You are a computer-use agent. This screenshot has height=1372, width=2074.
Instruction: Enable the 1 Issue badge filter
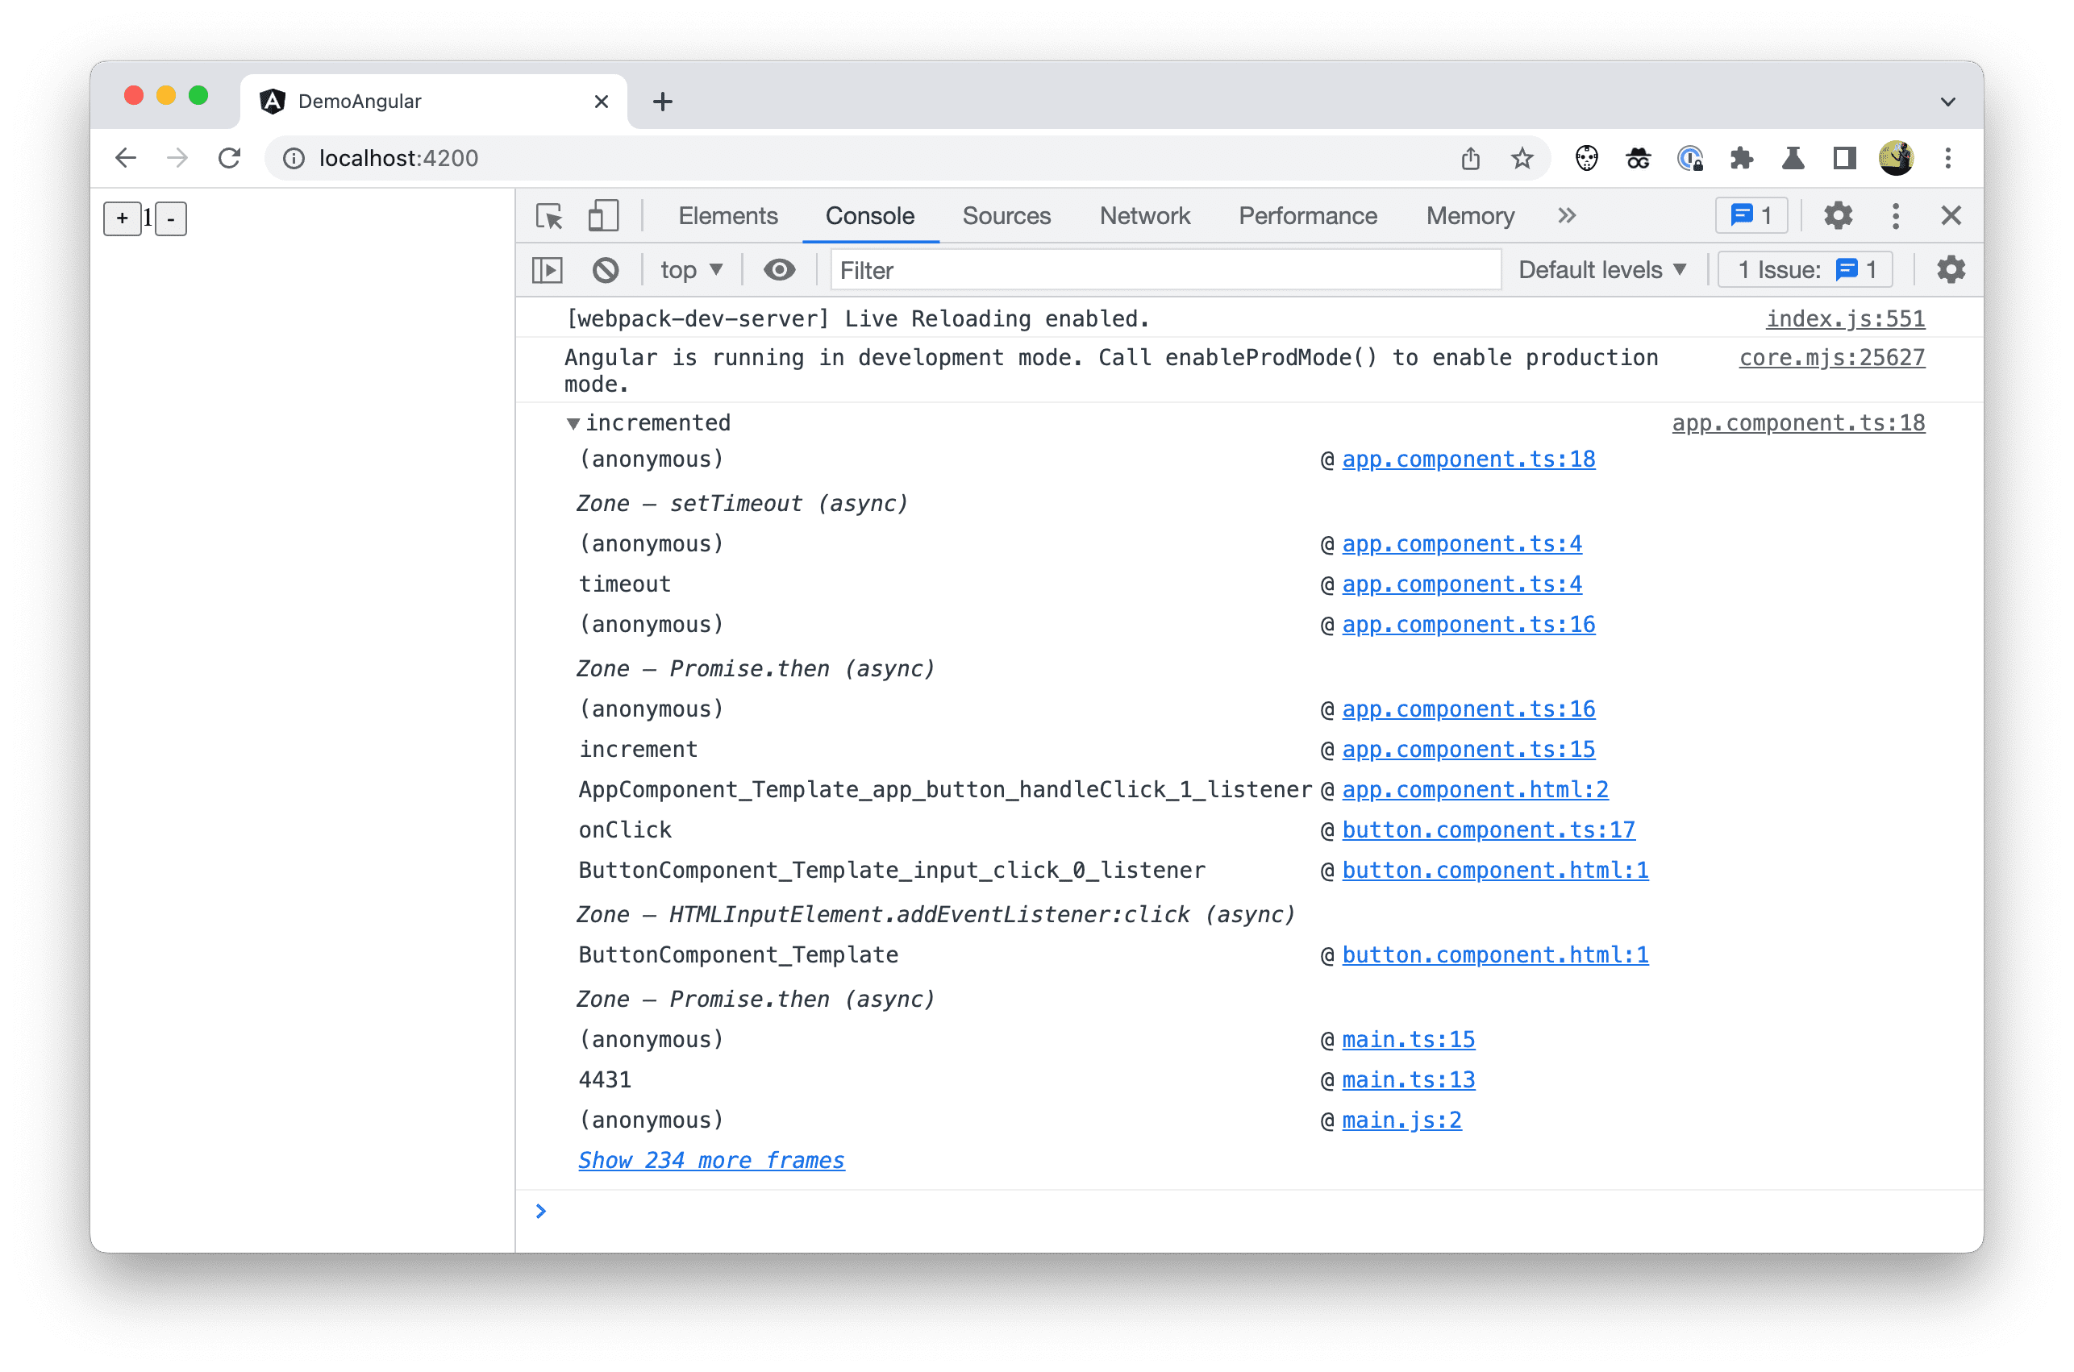coord(1807,271)
